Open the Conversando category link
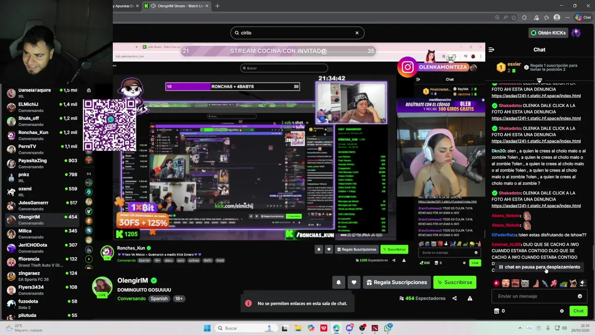 (131, 299)
